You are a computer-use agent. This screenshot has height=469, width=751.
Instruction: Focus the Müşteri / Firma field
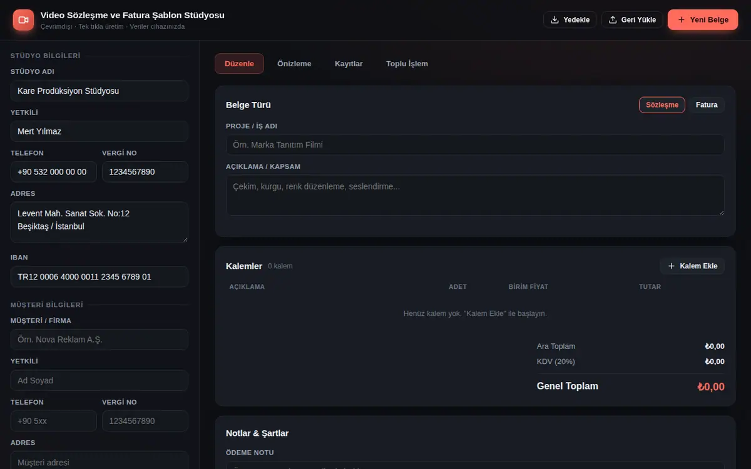pyautogui.click(x=100, y=340)
